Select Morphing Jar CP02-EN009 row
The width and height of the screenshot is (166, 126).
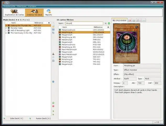point(84,32)
